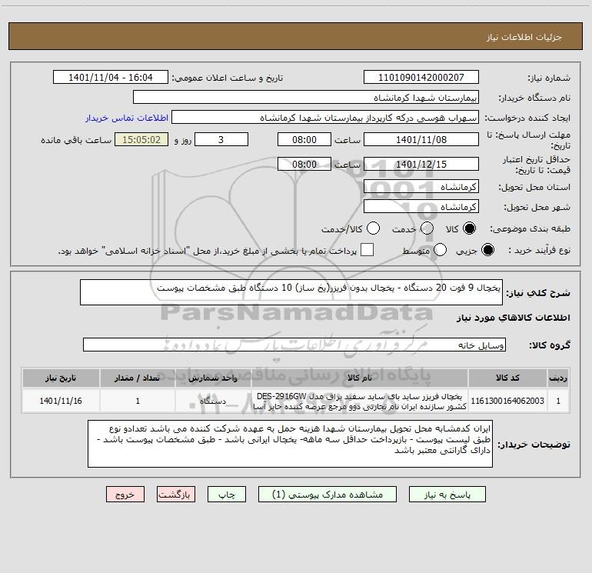Click the need date 1401/11/16 cell

click(x=61, y=401)
